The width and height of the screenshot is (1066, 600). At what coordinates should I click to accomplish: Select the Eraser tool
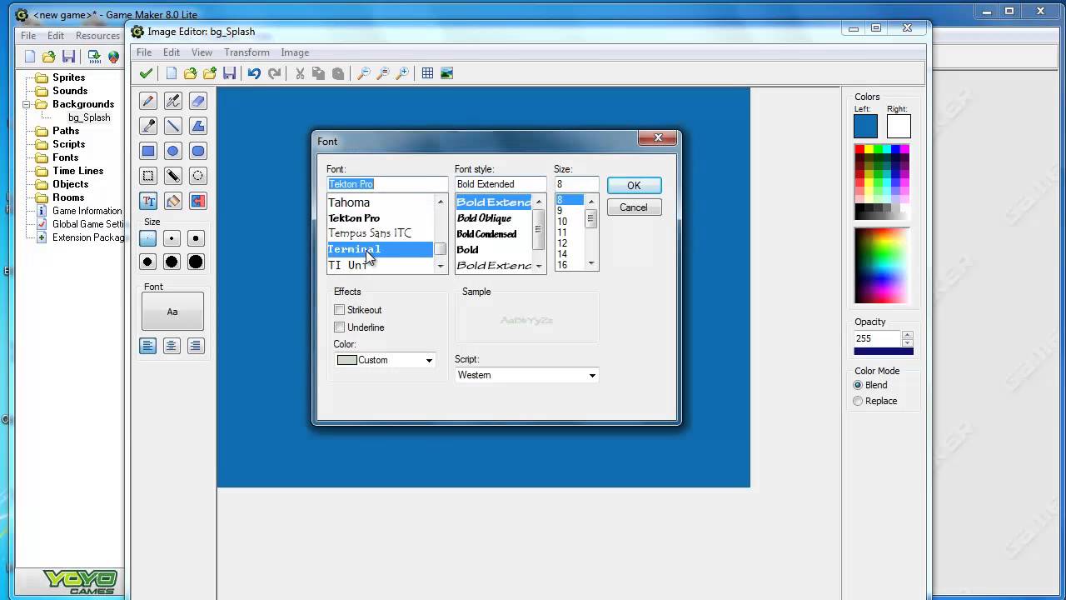[197, 101]
